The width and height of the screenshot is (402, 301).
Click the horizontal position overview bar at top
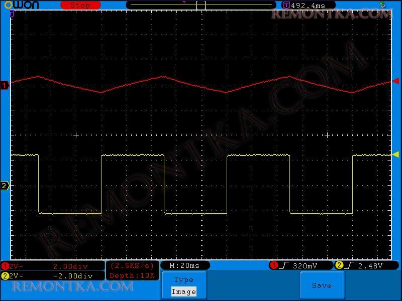(x=201, y=5)
